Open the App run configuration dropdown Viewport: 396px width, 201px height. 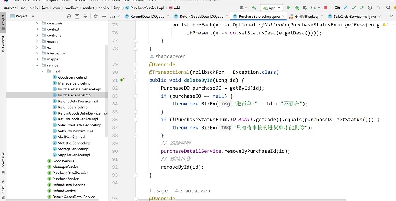pyautogui.click(x=279, y=8)
